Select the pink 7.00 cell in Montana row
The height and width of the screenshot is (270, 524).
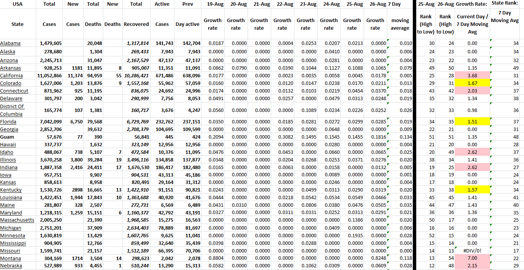(473, 258)
